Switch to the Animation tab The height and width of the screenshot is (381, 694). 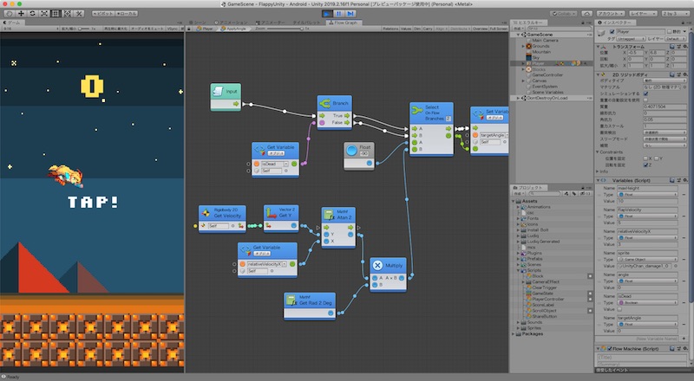click(x=231, y=23)
